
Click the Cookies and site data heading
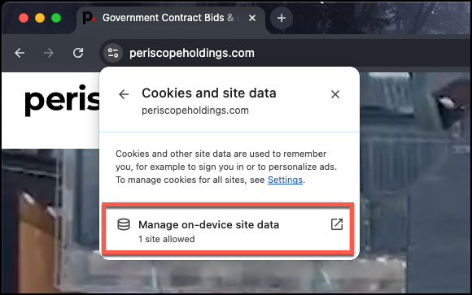click(209, 93)
